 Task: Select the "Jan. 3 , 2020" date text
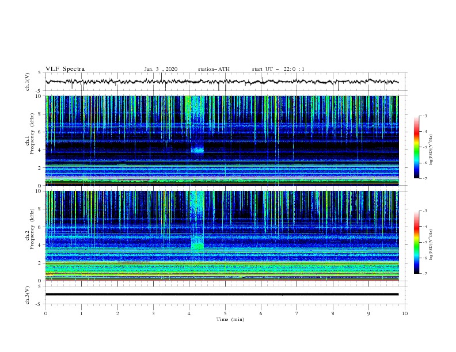point(161,69)
